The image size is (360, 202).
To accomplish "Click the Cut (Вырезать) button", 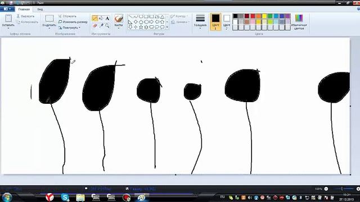I will click(25, 16).
